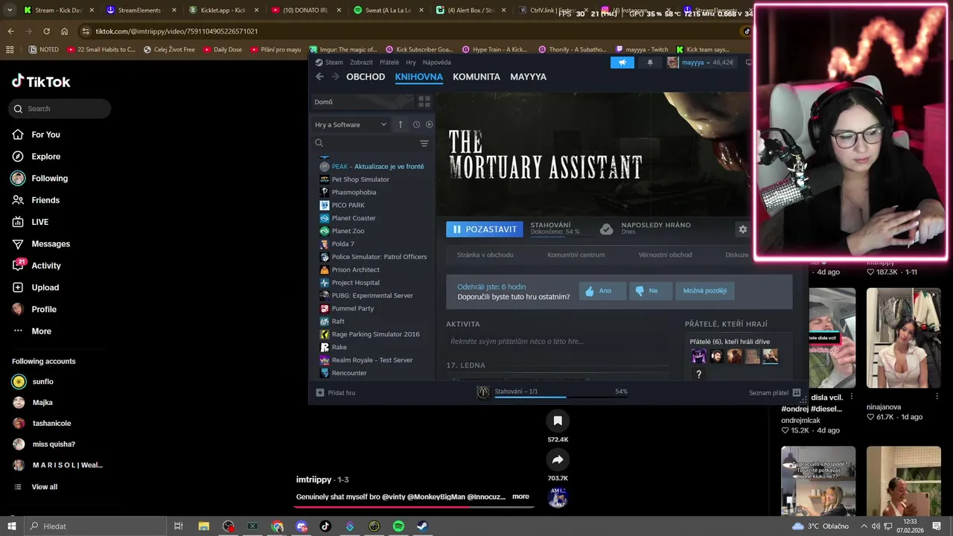Open Spotify from the taskbar

398,526
